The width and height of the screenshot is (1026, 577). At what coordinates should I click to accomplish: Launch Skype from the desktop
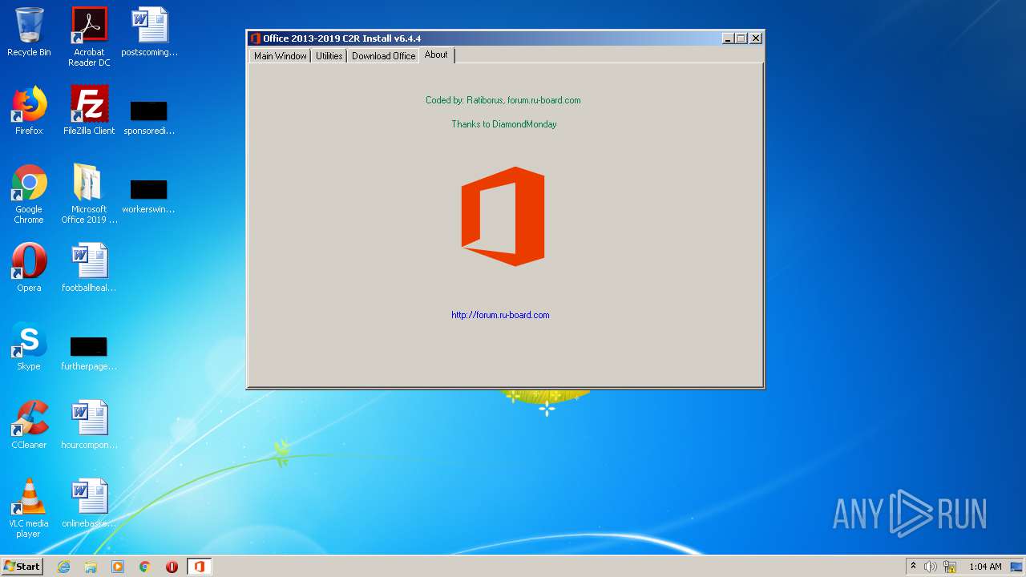coord(29,346)
